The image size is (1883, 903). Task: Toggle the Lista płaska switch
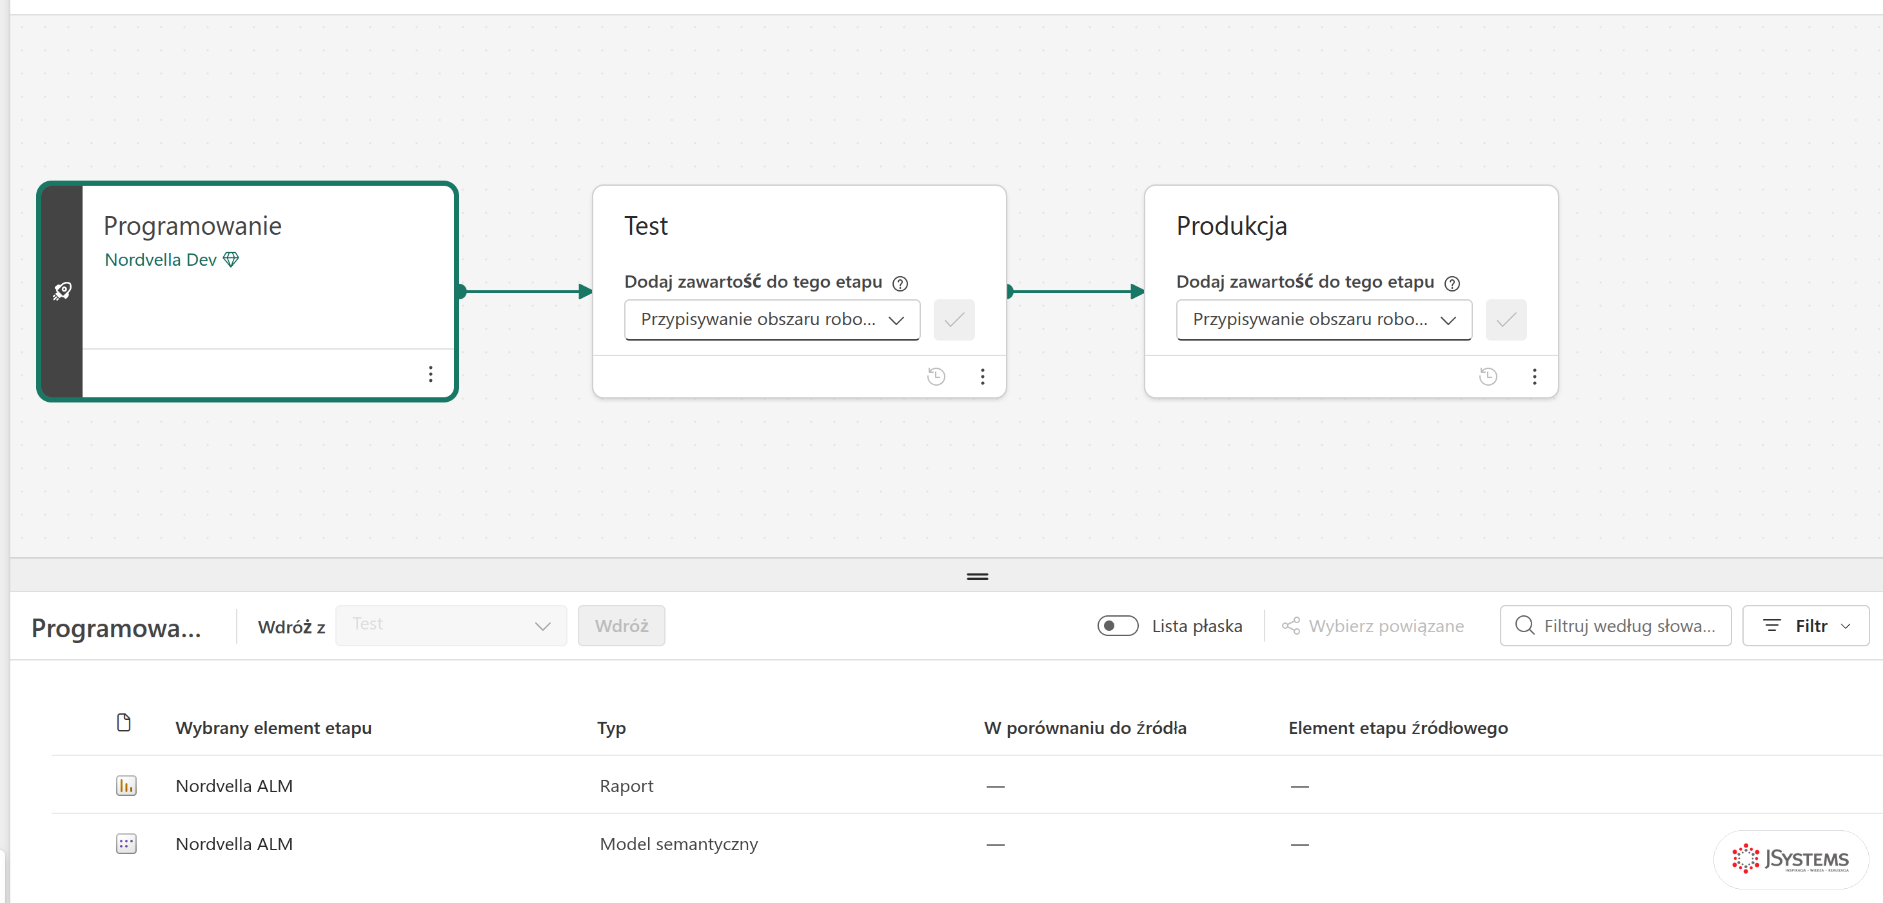(x=1117, y=626)
